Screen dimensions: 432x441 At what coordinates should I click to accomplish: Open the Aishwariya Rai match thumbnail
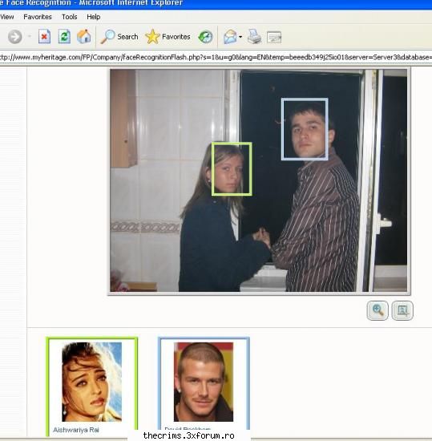92,382
